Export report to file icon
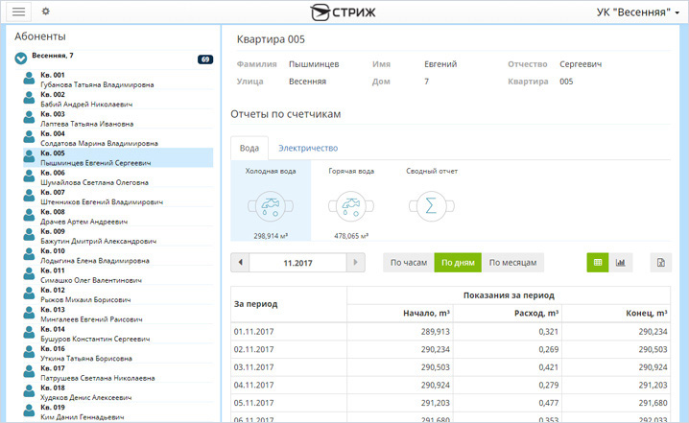The width and height of the screenshot is (689, 423). (661, 263)
